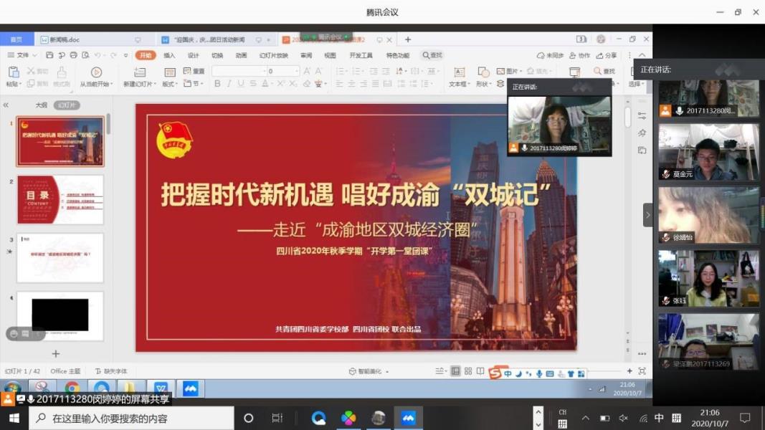Click the Share (分享) icon
765x430 pixels.
click(599, 55)
